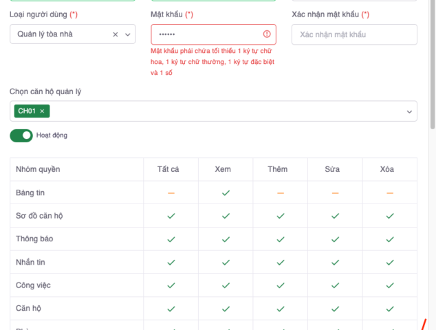Toggle the Xóa permission for Thông báo

(x=389, y=239)
